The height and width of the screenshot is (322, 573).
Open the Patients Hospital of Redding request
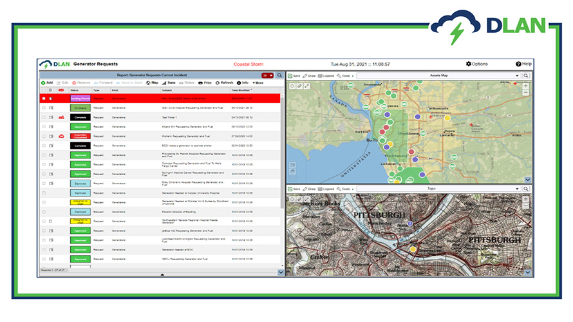(179, 212)
